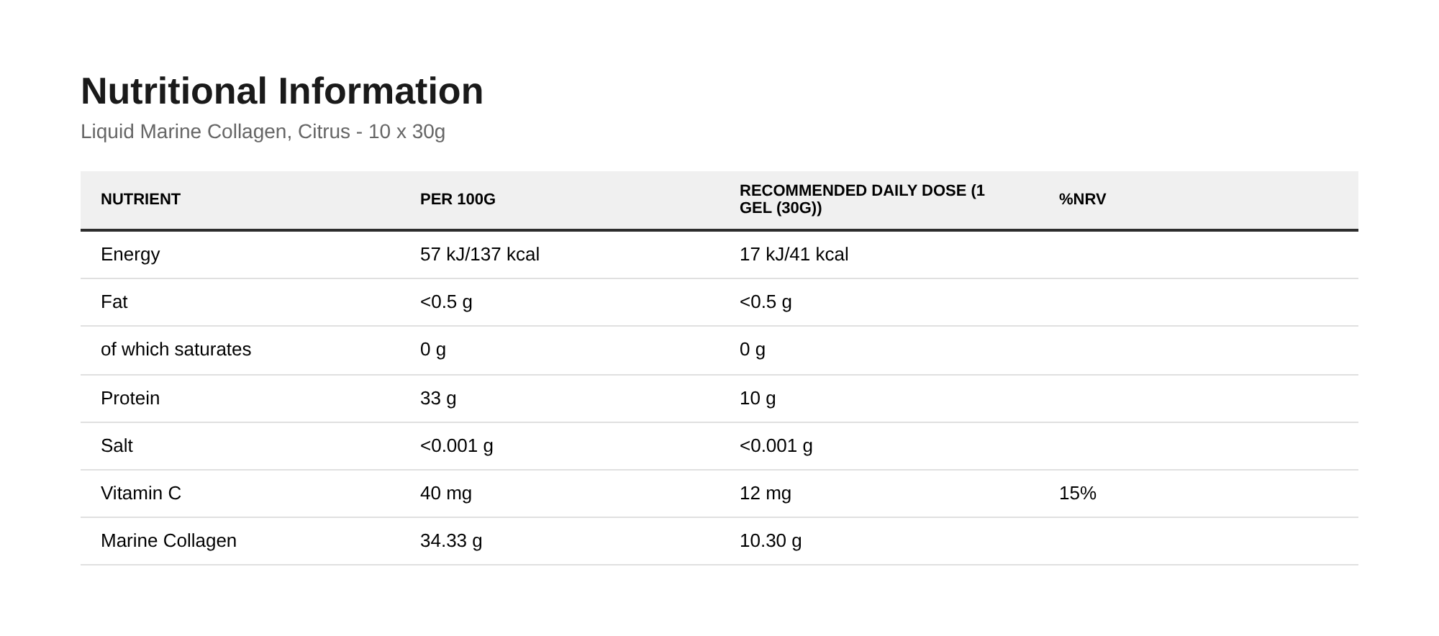Select the Marine Collagen row label

pos(168,541)
